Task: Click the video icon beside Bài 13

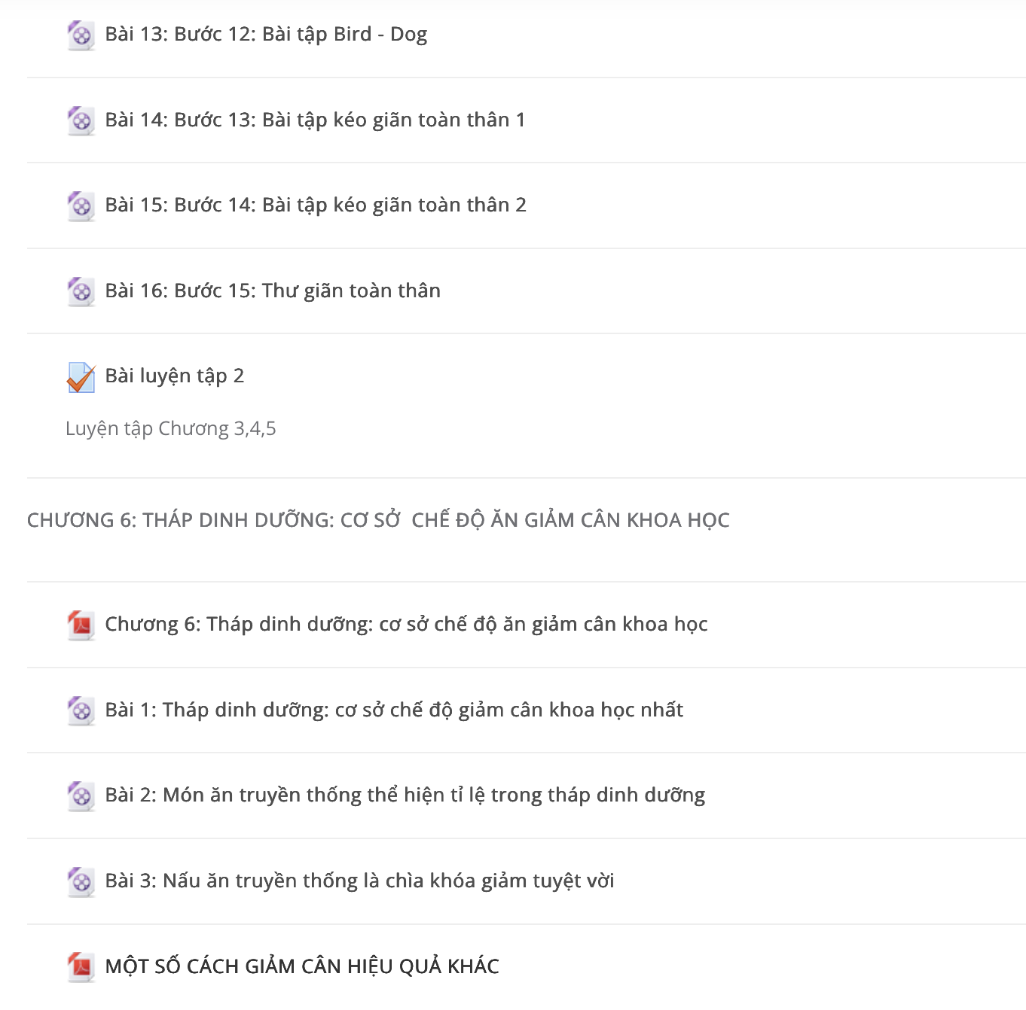Action: point(81,35)
